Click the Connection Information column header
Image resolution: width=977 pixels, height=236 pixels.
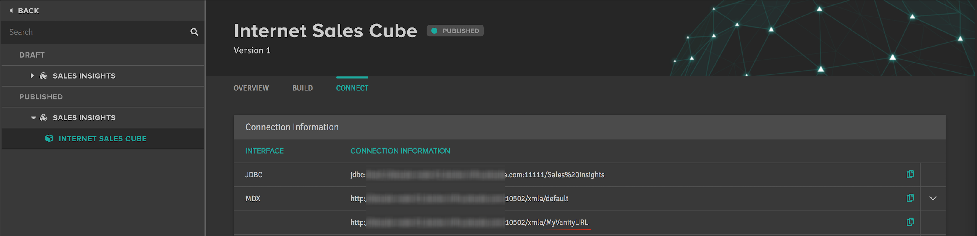point(400,151)
